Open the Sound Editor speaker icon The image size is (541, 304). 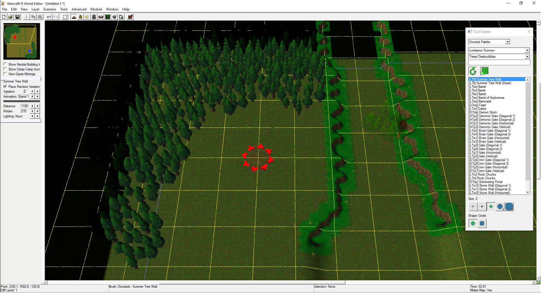click(x=87, y=17)
